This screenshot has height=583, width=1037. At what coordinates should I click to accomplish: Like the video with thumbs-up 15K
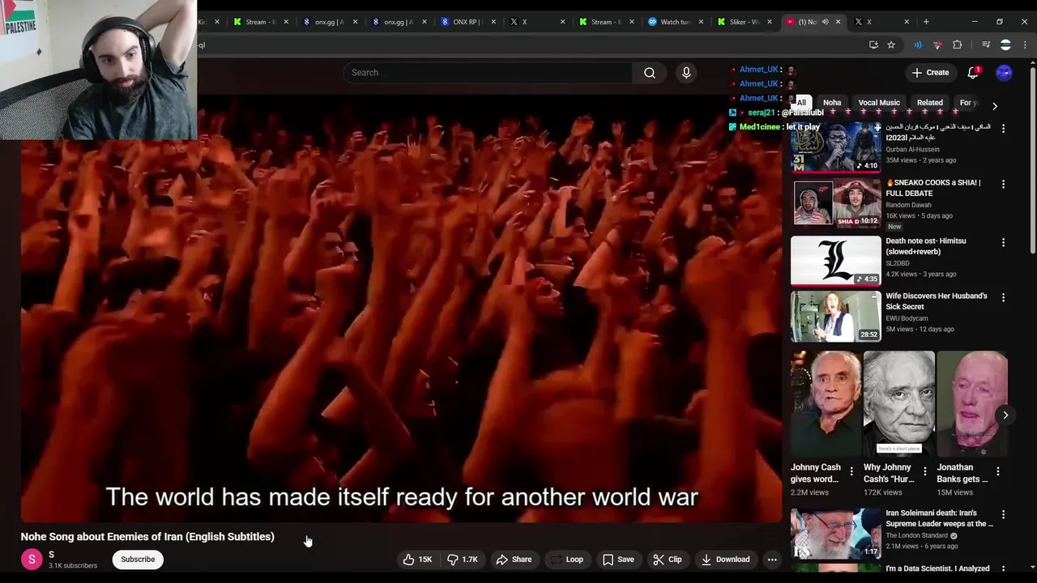tap(417, 560)
